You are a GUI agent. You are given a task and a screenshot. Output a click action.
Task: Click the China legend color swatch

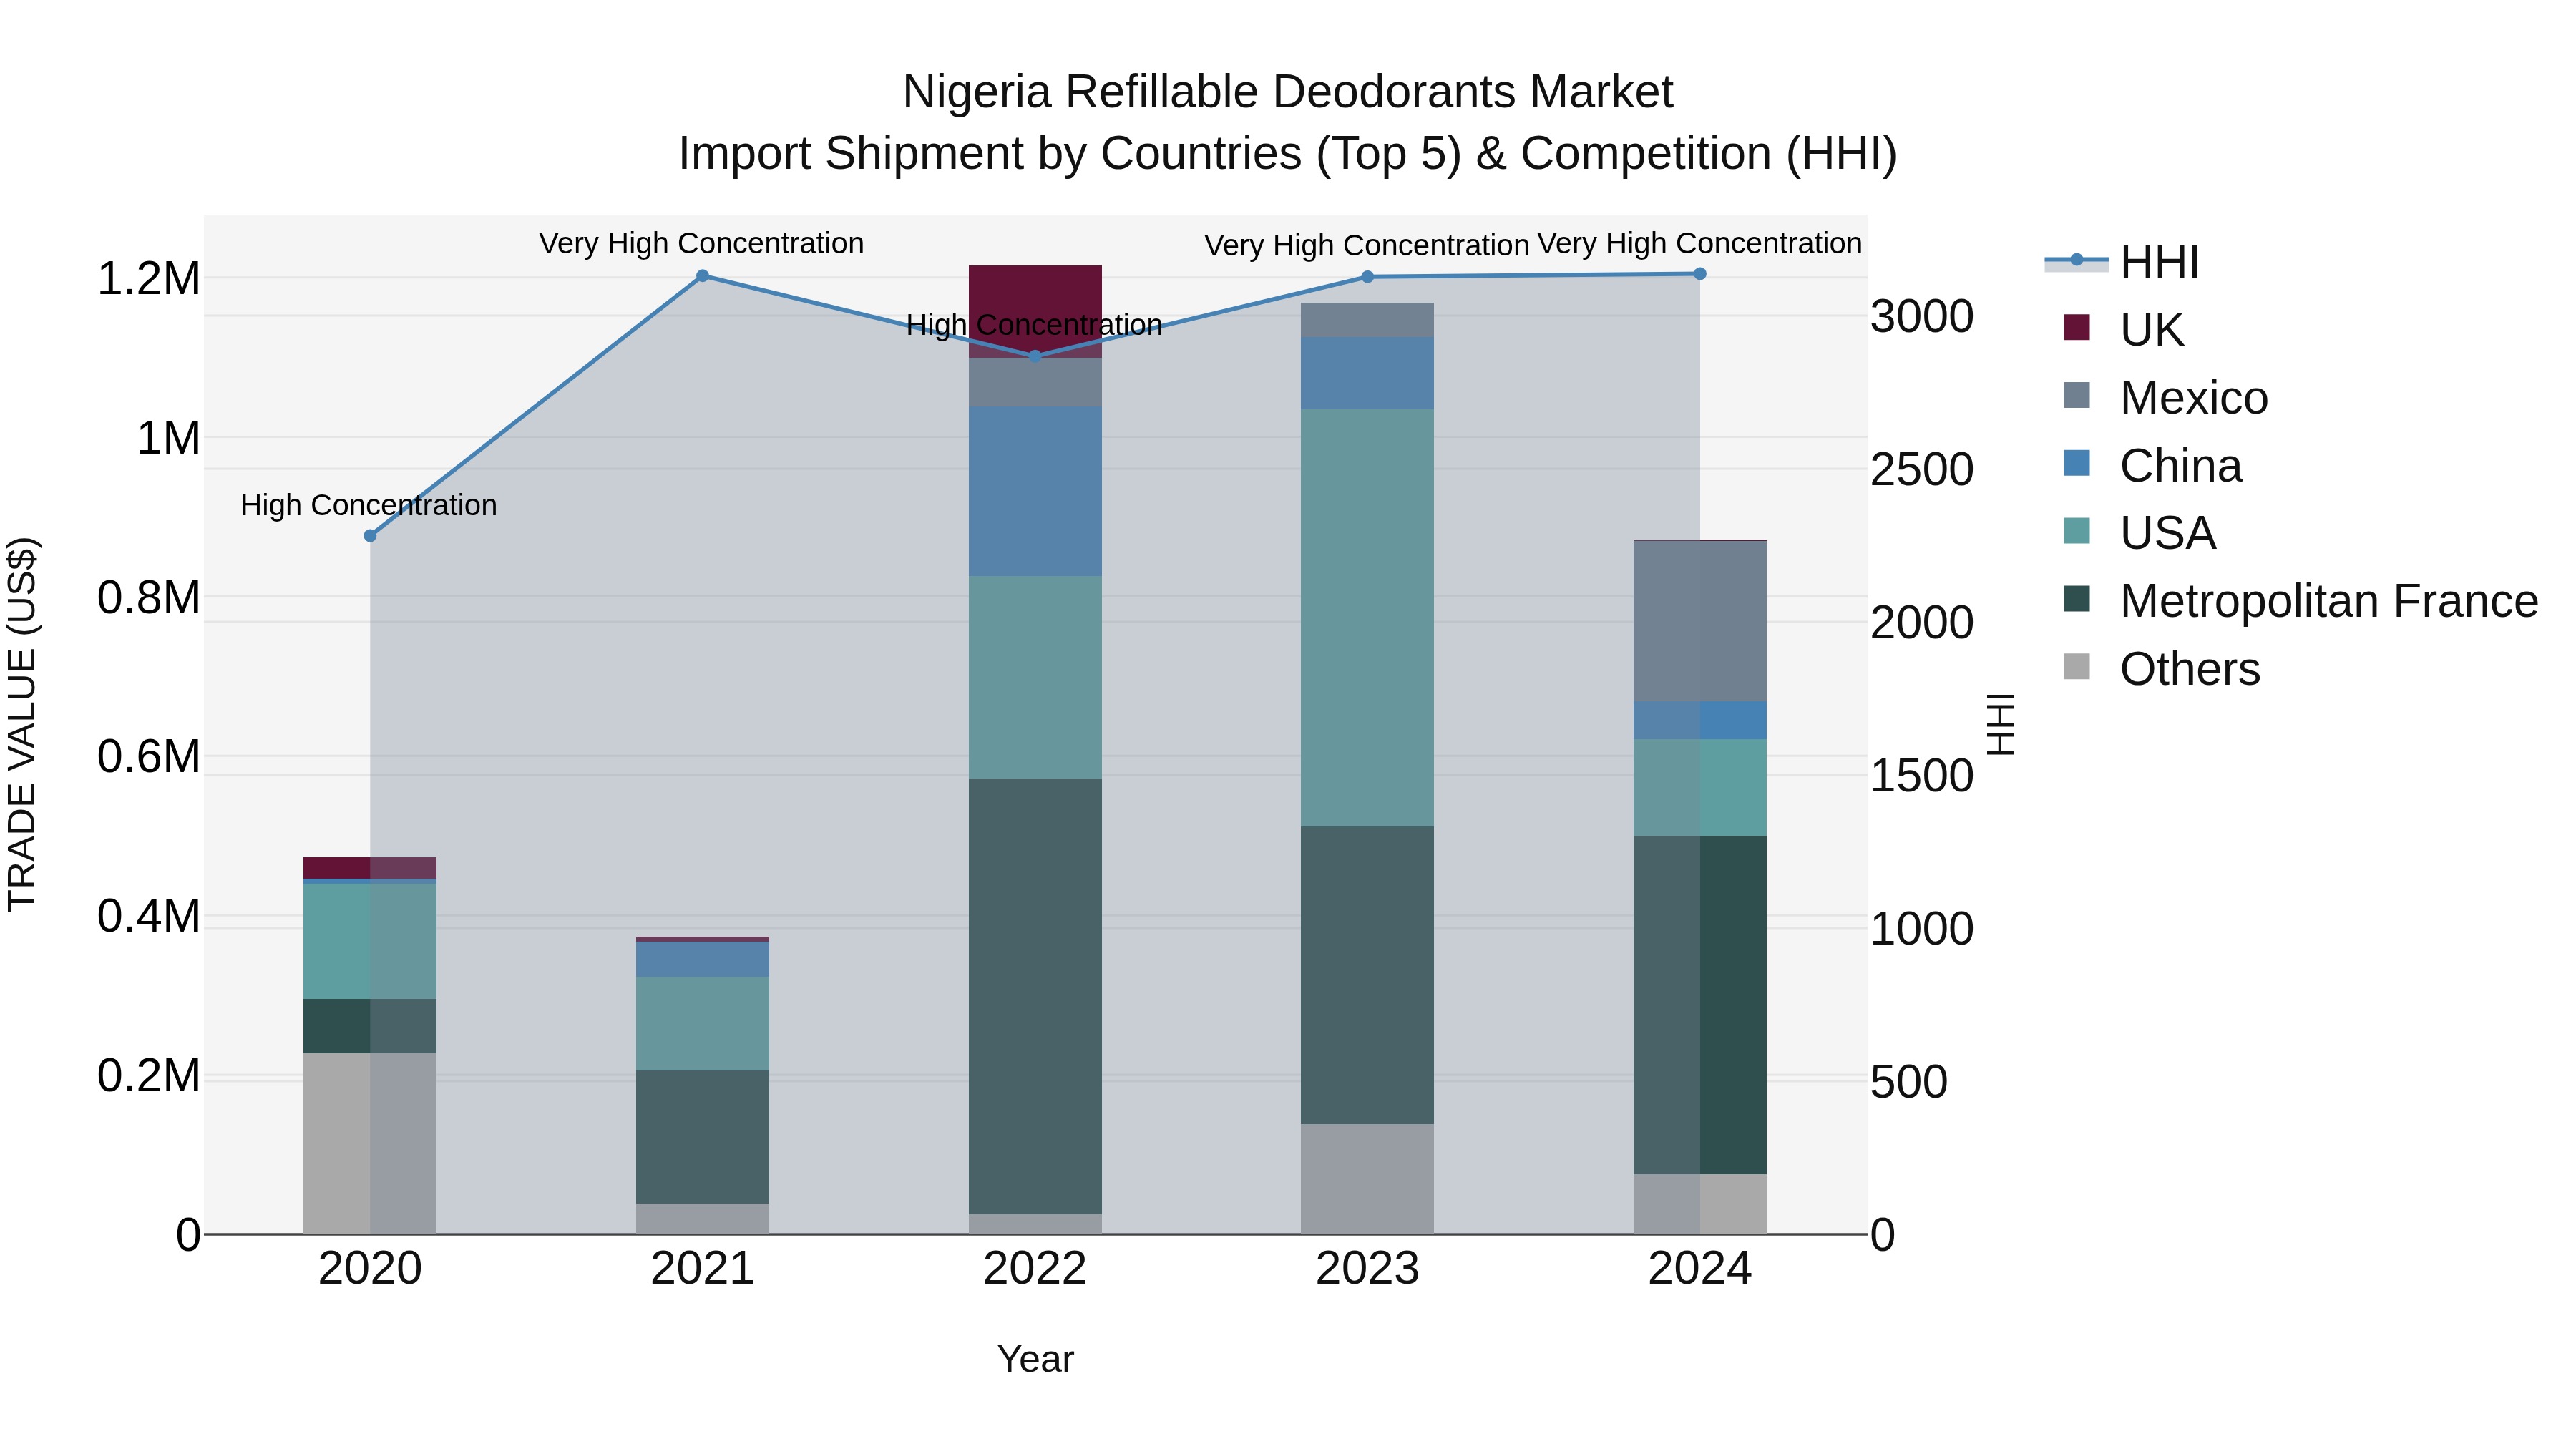tap(2077, 464)
